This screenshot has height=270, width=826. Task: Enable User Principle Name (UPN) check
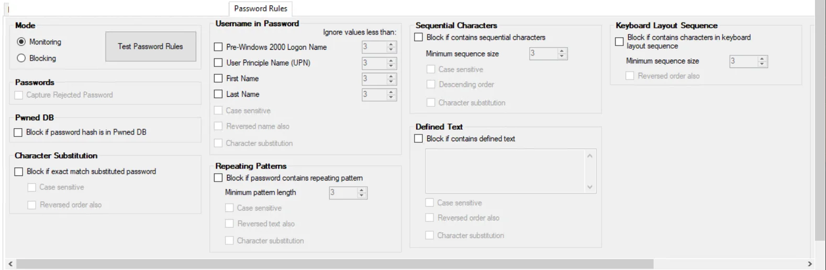pos(218,63)
